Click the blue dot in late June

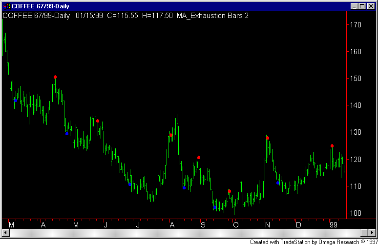[x=130, y=184]
